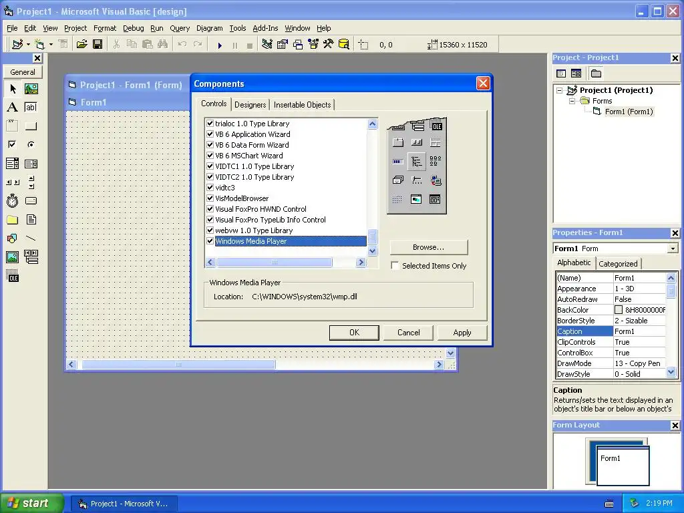
Task: Click Properties list scroll up arrow
Action: [671, 278]
